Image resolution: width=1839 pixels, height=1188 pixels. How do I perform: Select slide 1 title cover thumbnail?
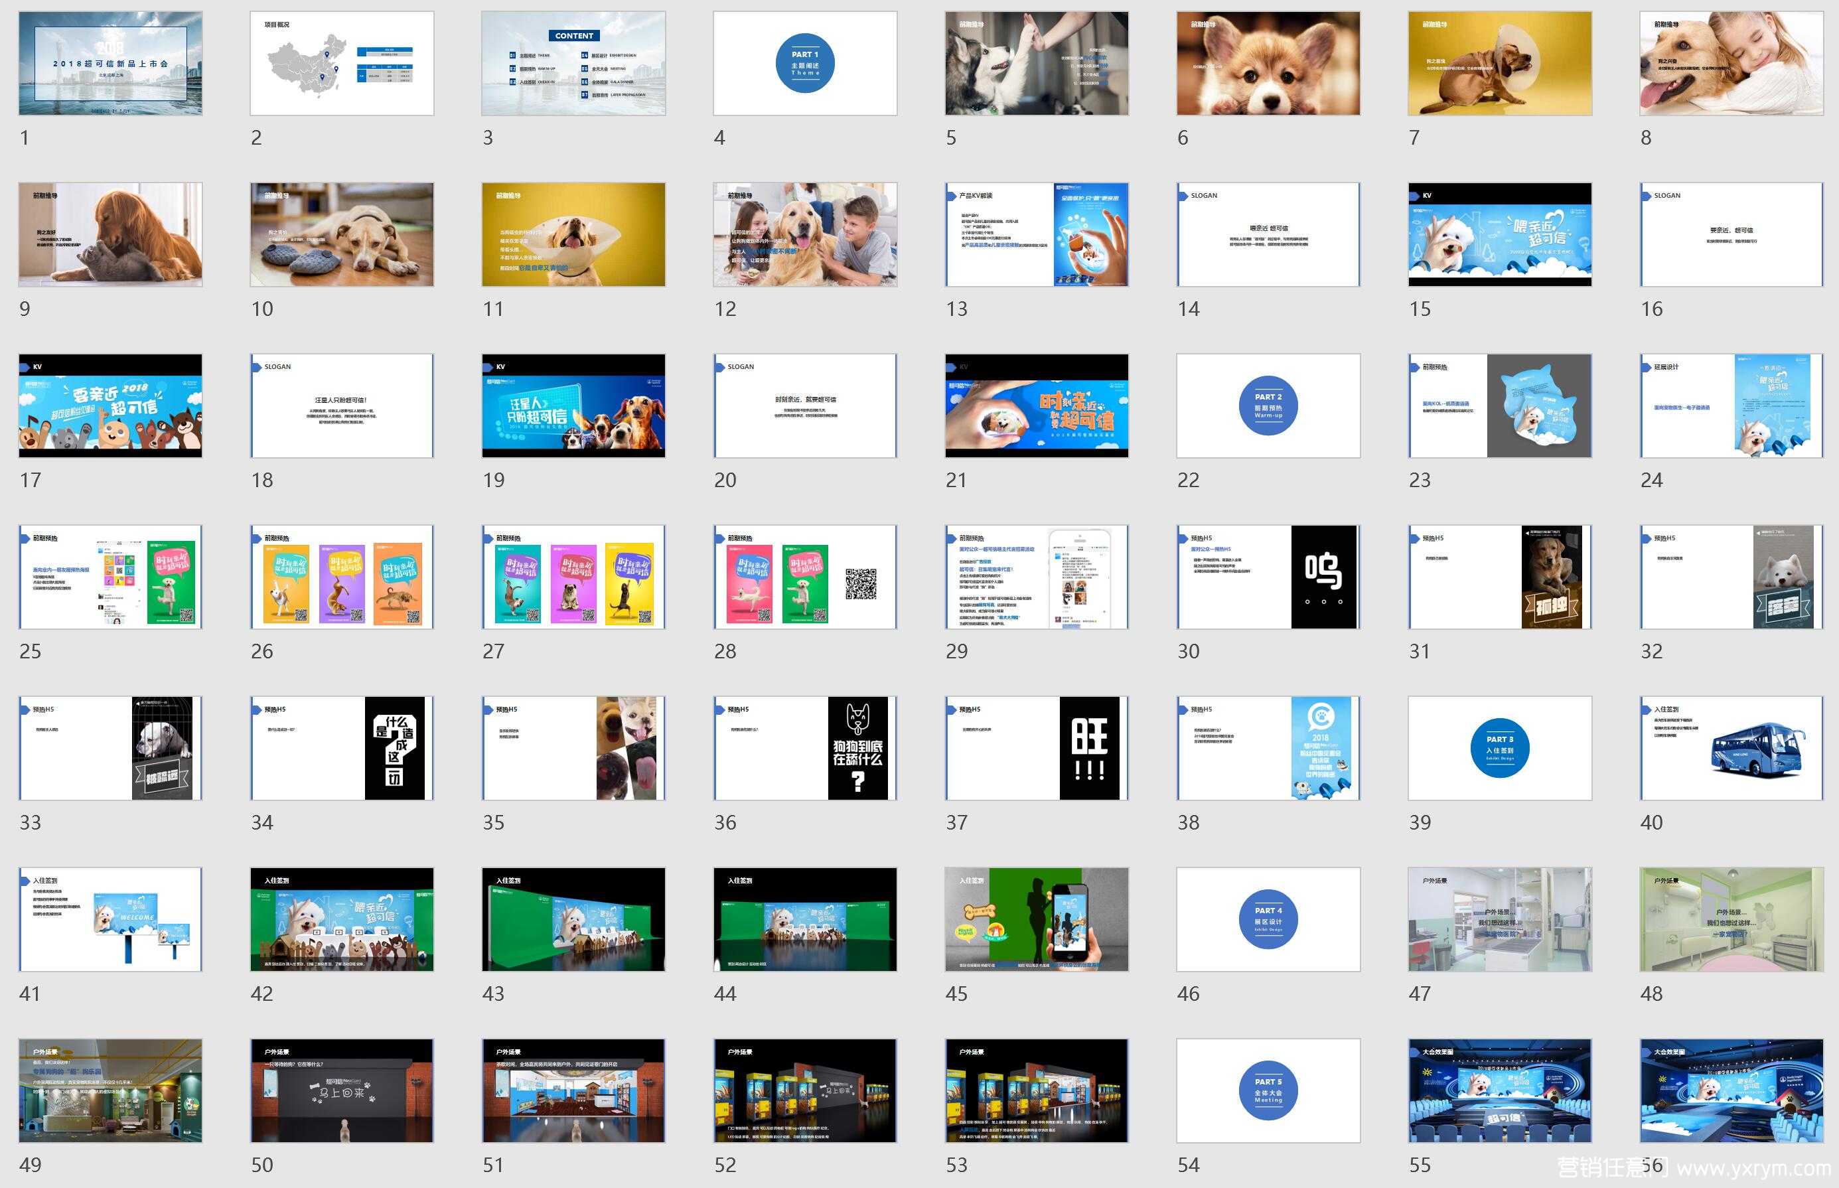point(110,63)
